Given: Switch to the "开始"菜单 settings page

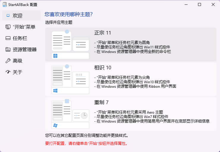Looking at the screenshot, I should click(x=21, y=27).
